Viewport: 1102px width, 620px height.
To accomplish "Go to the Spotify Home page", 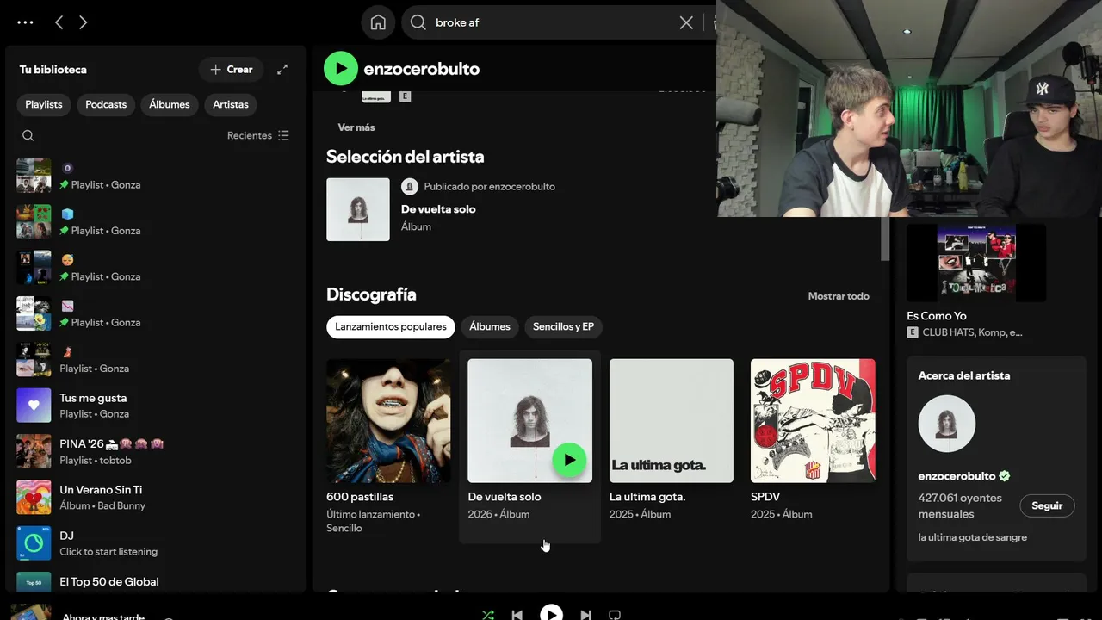I will click(378, 22).
